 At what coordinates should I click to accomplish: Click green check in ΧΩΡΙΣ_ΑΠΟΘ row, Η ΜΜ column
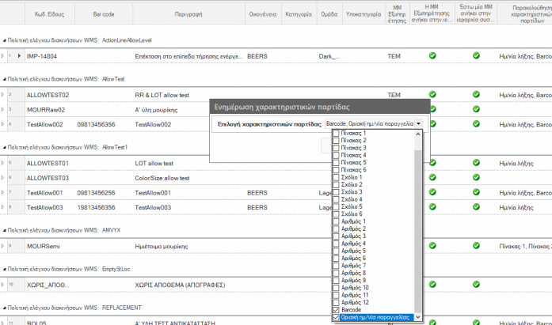click(x=432, y=284)
